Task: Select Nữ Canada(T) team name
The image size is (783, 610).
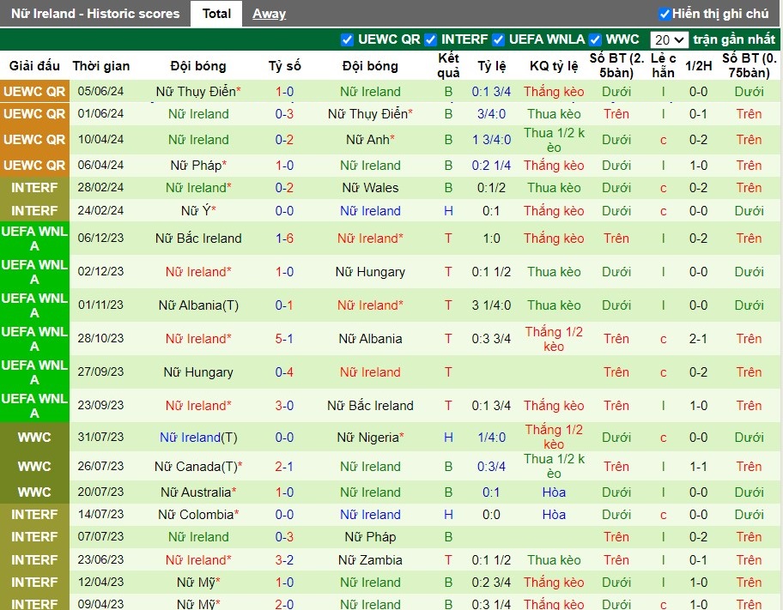Action: (197, 466)
